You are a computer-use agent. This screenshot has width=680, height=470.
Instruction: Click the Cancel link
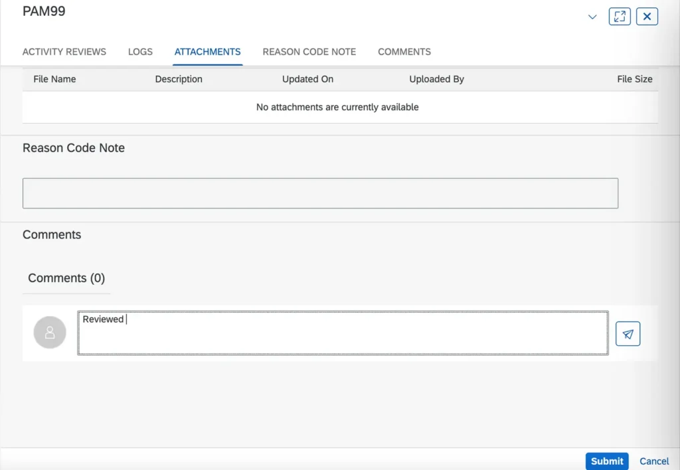pyautogui.click(x=654, y=461)
